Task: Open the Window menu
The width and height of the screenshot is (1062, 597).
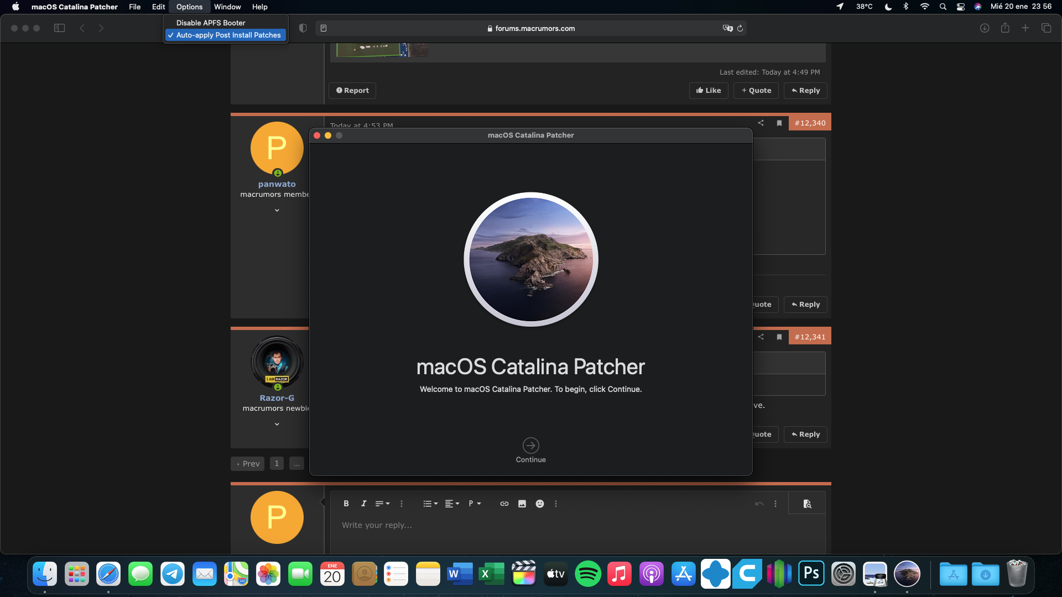Action: [x=227, y=7]
